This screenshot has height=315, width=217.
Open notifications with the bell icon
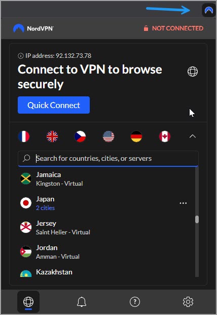coord(82,301)
